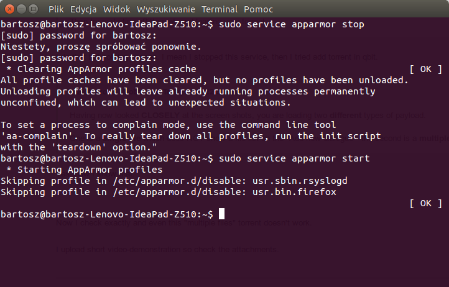Click the 'Niestety, proszę spróbować ponownie.' line
This screenshot has width=449, height=287.
pyautogui.click(x=101, y=47)
